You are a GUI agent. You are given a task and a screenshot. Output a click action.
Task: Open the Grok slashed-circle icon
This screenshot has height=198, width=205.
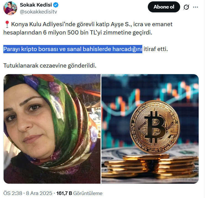click(x=186, y=7)
